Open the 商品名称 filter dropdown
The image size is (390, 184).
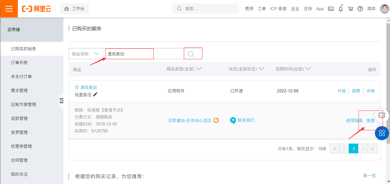tap(86, 54)
